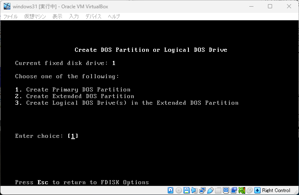Screen dimensions: 299x195
Task: Open the 入力 menu
Action: coord(74,17)
